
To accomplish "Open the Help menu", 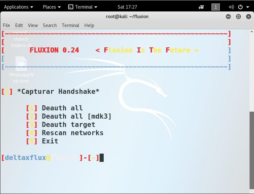I will [x=89, y=25].
